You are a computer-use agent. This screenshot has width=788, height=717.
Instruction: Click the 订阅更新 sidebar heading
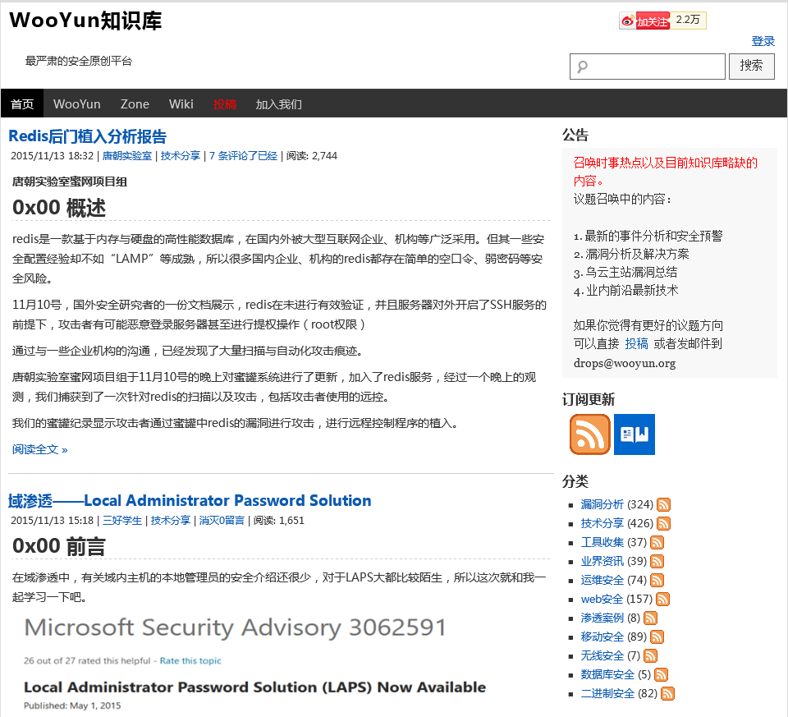click(589, 400)
